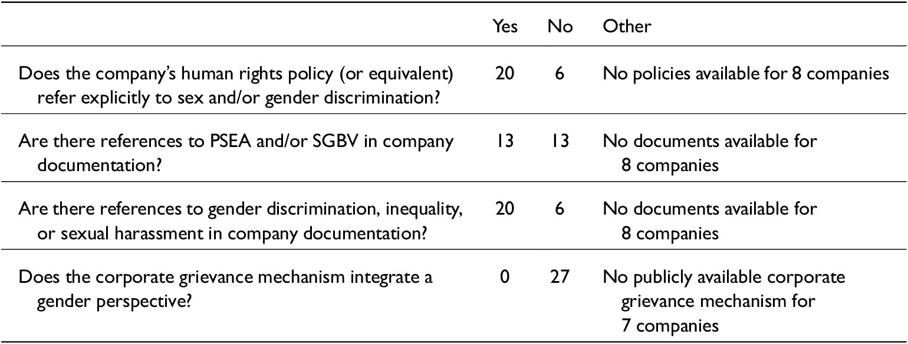Image resolution: width=908 pixels, height=344 pixels.
Task: Click the "Other" column header
Action: pyautogui.click(x=627, y=26)
